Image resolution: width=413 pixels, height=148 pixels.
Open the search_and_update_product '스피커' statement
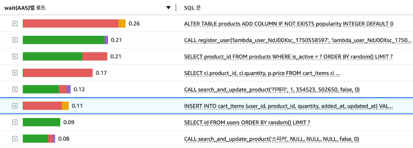pos(271,139)
